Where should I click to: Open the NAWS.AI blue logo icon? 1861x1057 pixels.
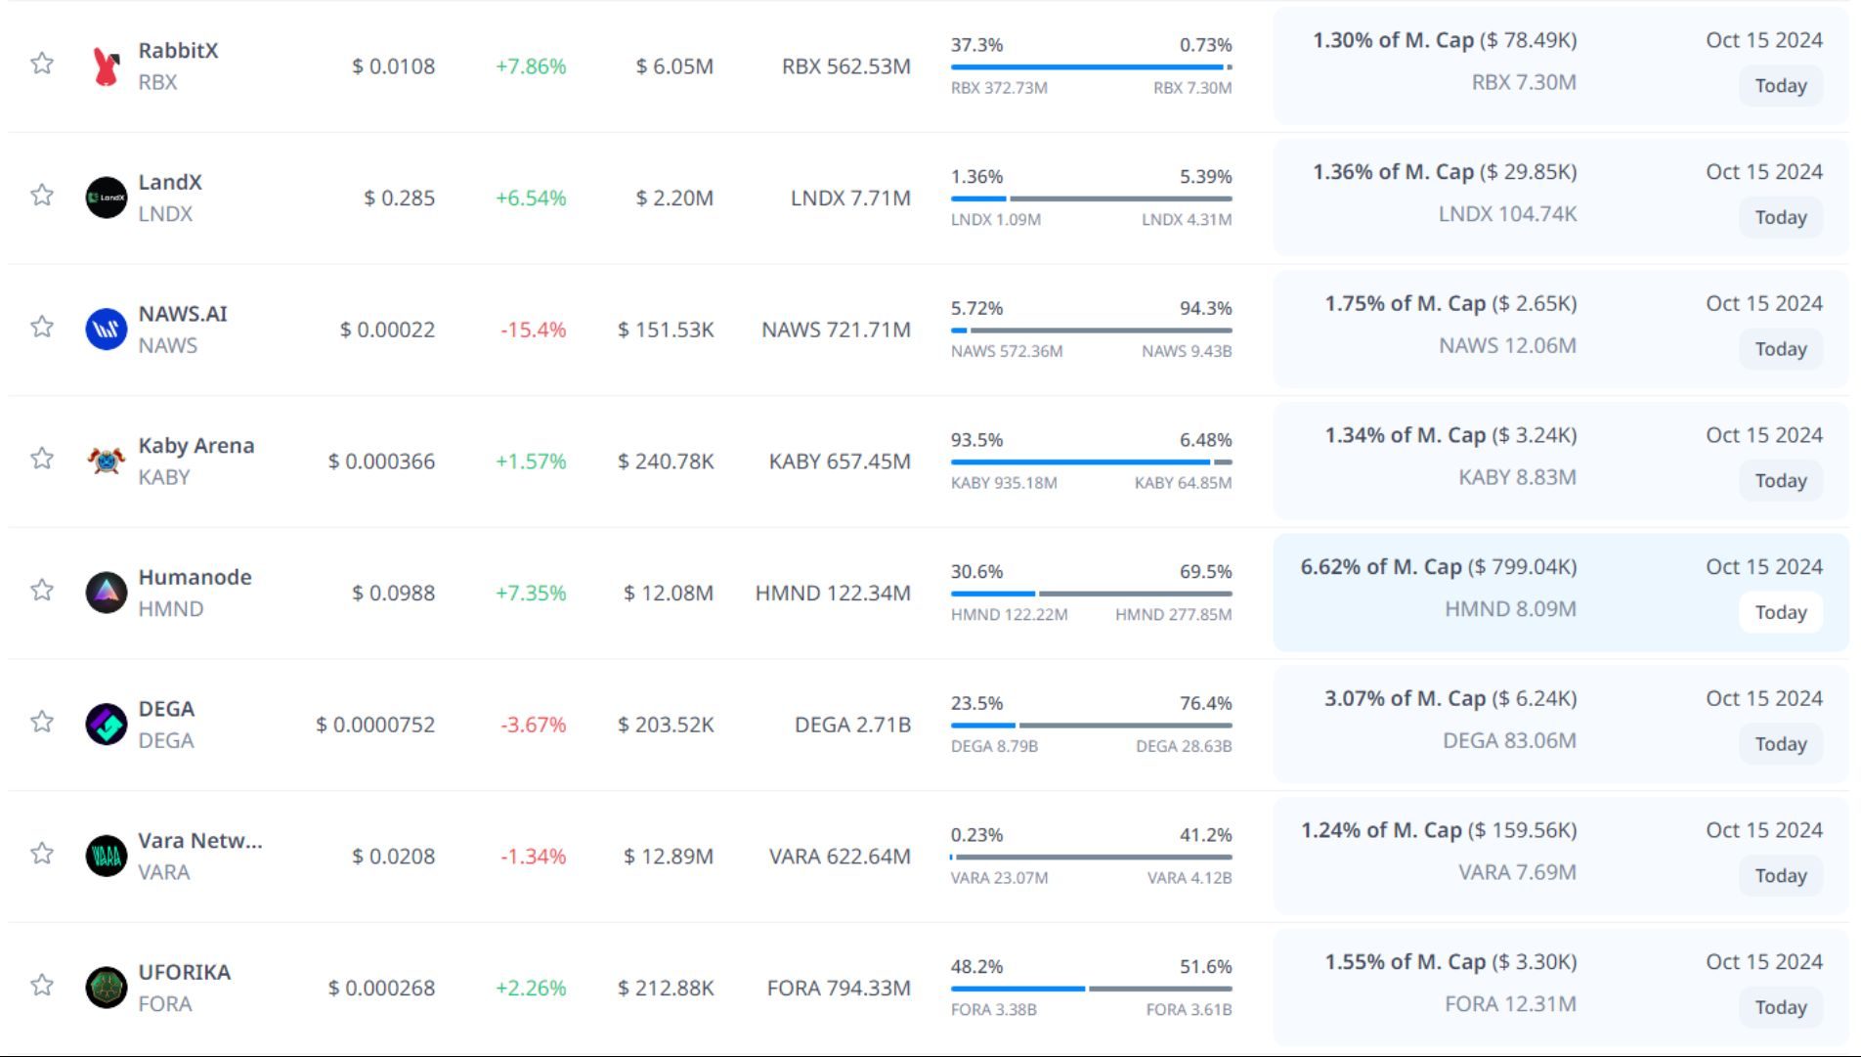pos(106,330)
